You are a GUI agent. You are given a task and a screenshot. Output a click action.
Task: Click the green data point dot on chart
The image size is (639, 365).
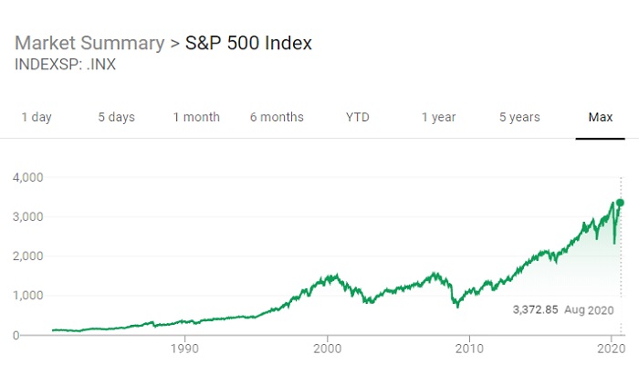[x=620, y=203]
